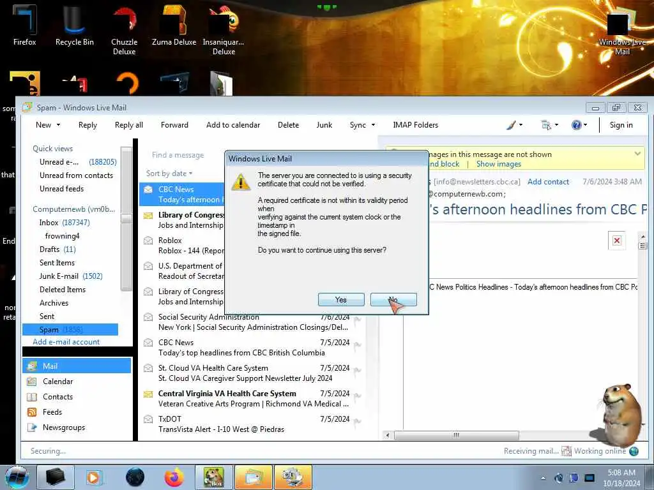Click Yes in the certificate warning dialog
The image size is (654, 490).
(341, 300)
